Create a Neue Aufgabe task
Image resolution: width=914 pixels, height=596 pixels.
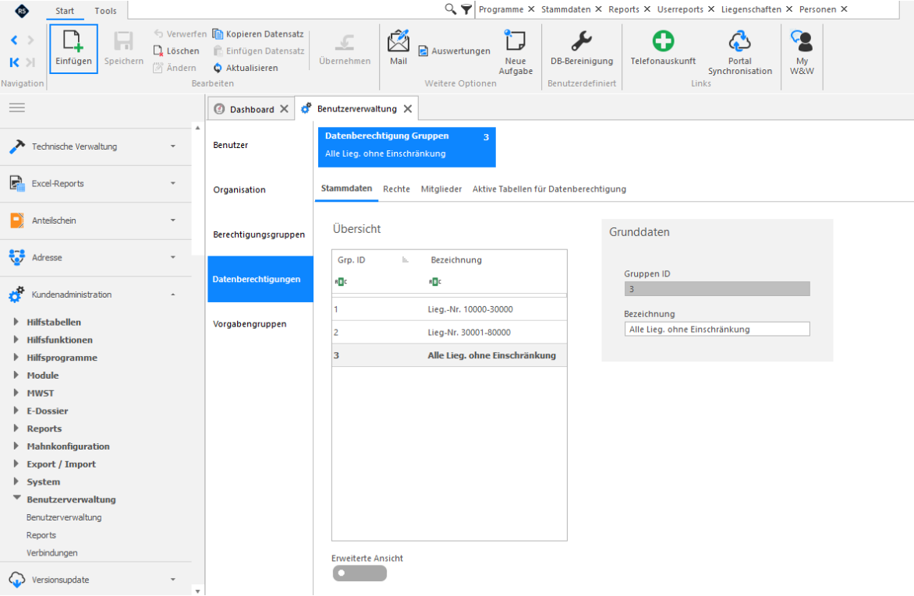(x=515, y=51)
